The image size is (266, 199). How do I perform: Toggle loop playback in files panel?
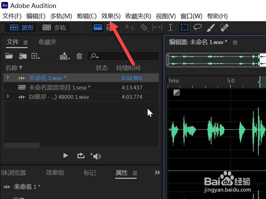[81, 156]
